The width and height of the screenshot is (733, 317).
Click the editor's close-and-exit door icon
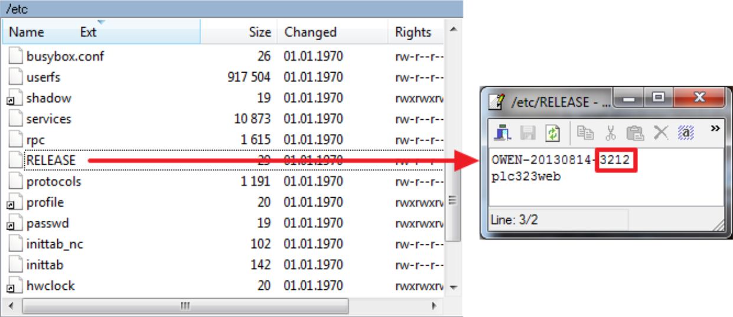coord(502,134)
